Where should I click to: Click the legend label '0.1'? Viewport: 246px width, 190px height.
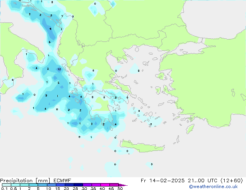pyautogui.click(x=4, y=188)
